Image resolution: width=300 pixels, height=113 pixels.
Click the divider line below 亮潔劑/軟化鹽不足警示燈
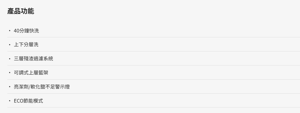click(154, 93)
